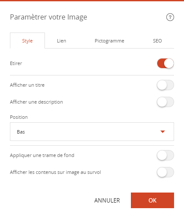This screenshot has height=219, width=184.
Task: Open the Lien tab
Action: click(x=61, y=41)
